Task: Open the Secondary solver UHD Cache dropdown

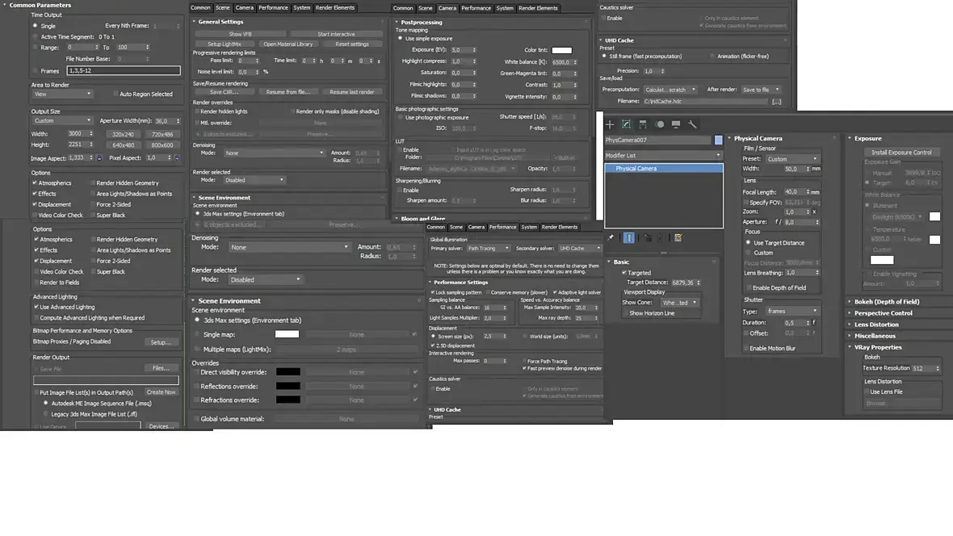Action: 579,248
